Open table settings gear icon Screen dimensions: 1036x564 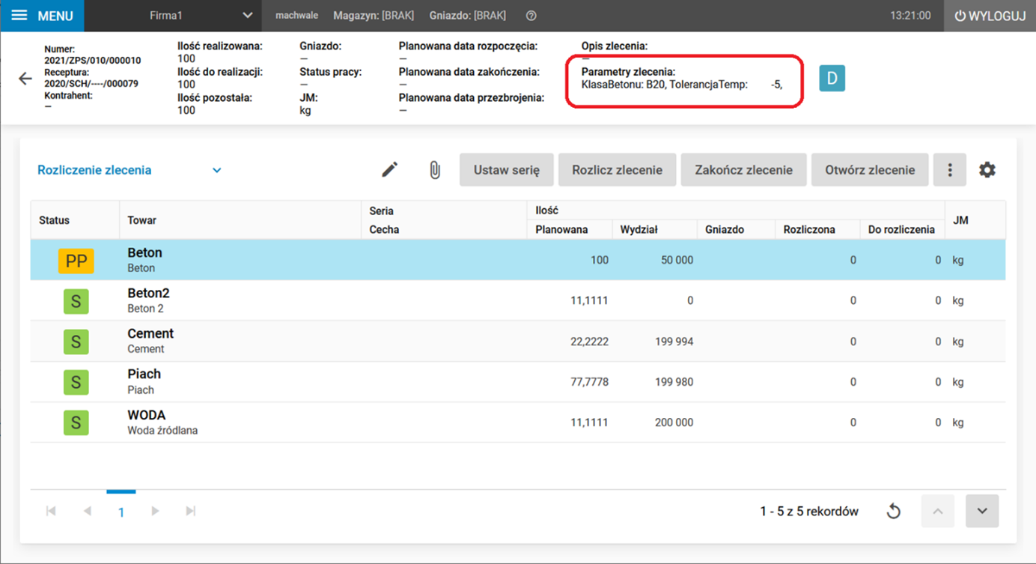987,170
